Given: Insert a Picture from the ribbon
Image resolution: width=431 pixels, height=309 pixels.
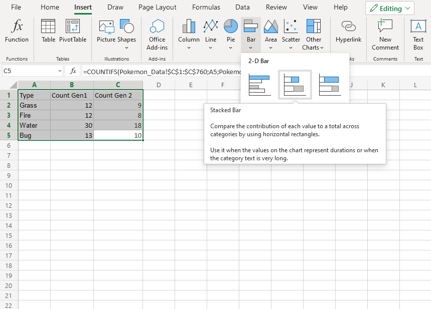Looking at the screenshot, I should (106, 31).
